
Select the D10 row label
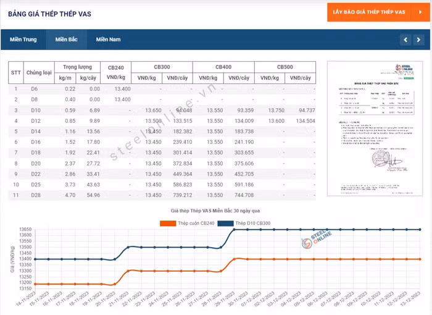click(36, 111)
